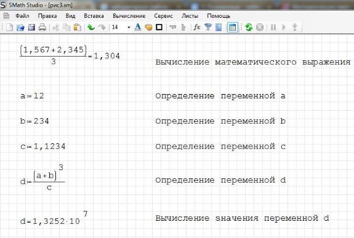The height and width of the screenshot is (238, 354).
Task: Open a file with the folder icon
Action: pos(20,27)
